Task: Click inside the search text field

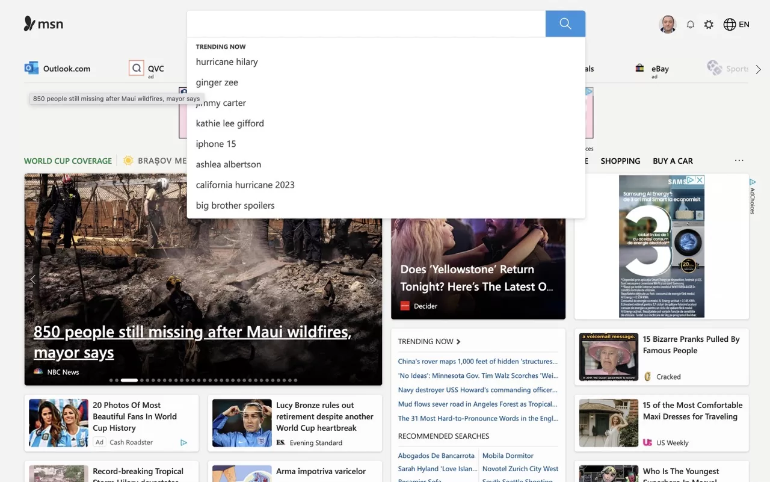Action: pos(366,24)
